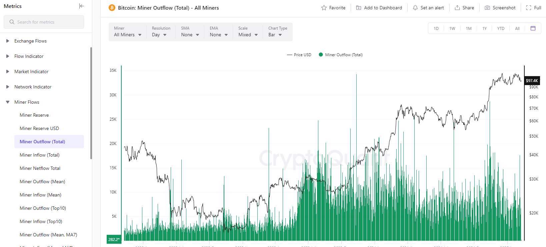Click the $97.4K price label
This screenshot has width=546, height=247.
pyautogui.click(x=532, y=80)
